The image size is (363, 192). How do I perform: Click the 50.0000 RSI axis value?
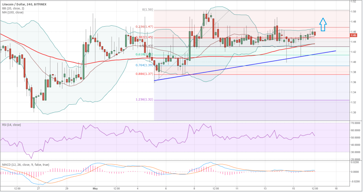(356, 137)
